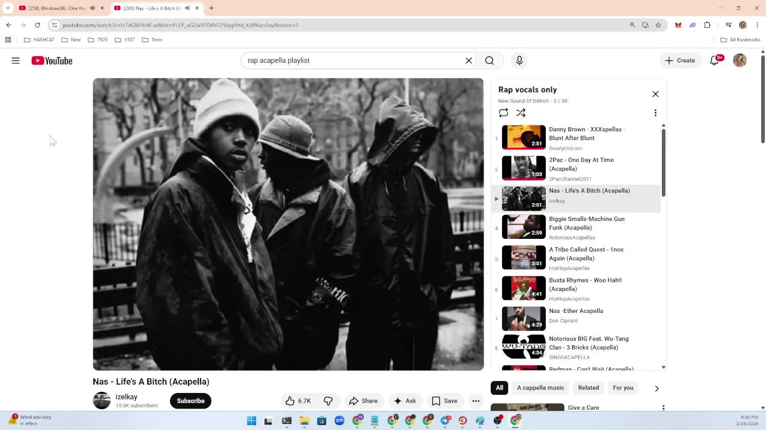This screenshot has width=766, height=430.
Task: Click the magnifier search button
Action: 490,60
